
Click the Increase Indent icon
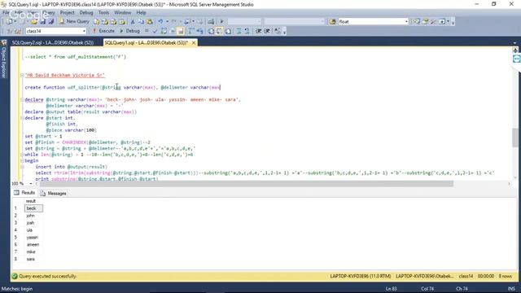267,31
